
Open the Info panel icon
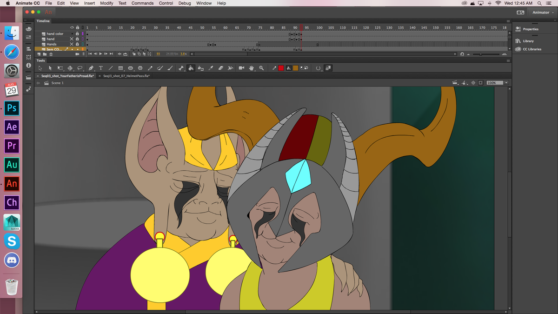[28, 66]
